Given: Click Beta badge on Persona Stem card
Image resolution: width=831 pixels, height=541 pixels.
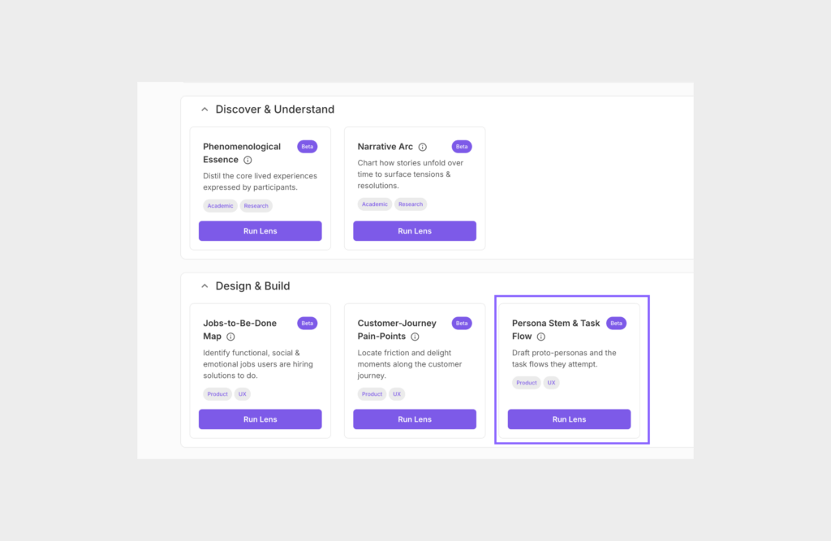Looking at the screenshot, I should [616, 323].
